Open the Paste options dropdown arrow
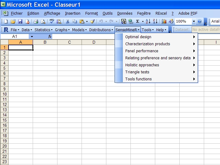 tap(87, 22)
